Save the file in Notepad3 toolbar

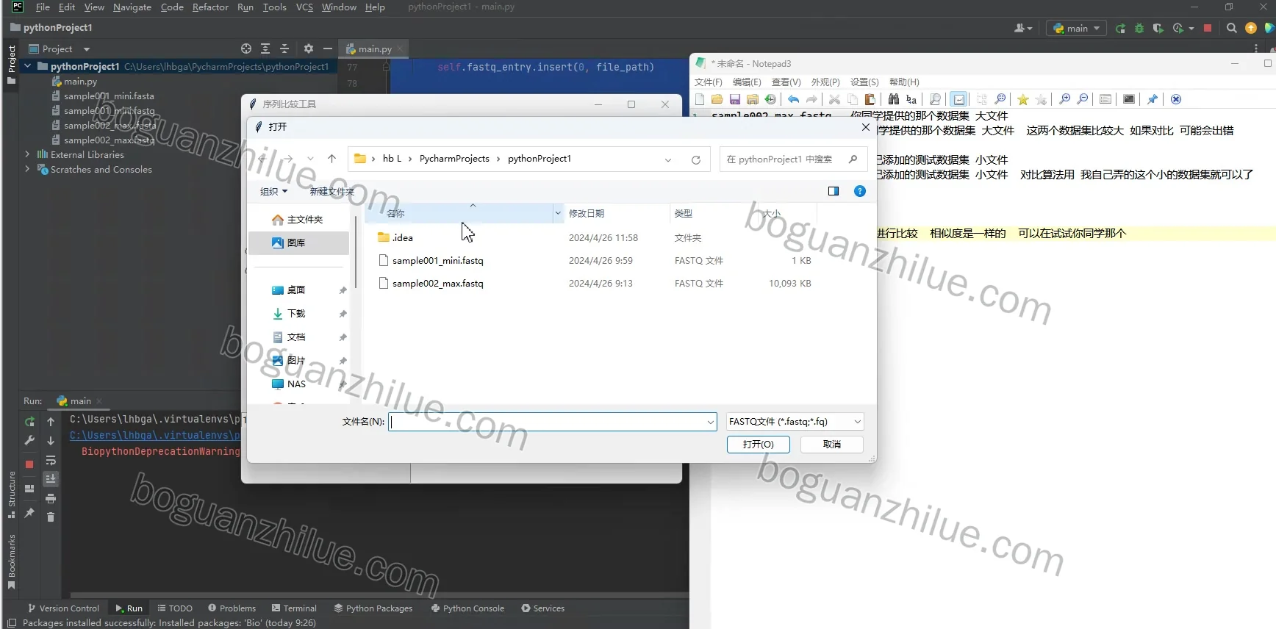pos(734,99)
